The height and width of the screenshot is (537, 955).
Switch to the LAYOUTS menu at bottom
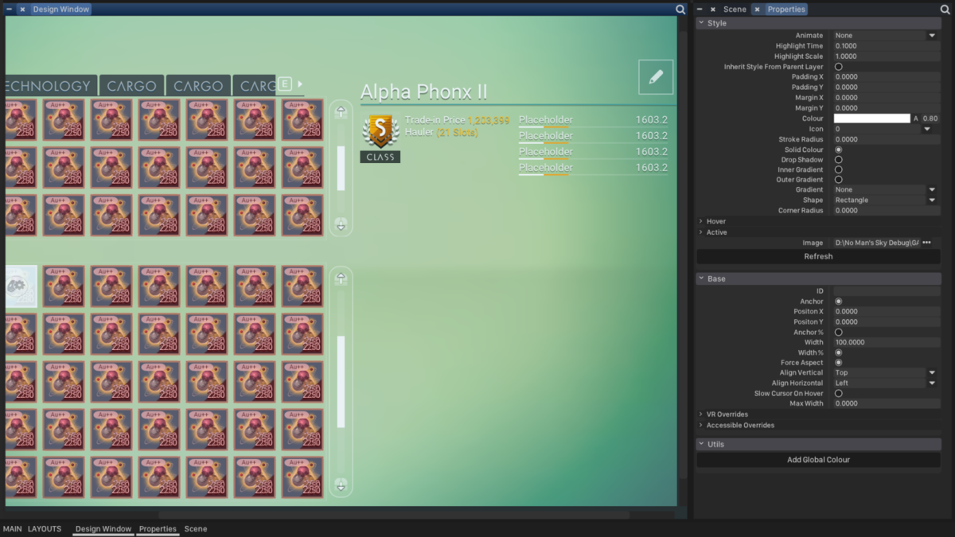[x=45, y=529]
